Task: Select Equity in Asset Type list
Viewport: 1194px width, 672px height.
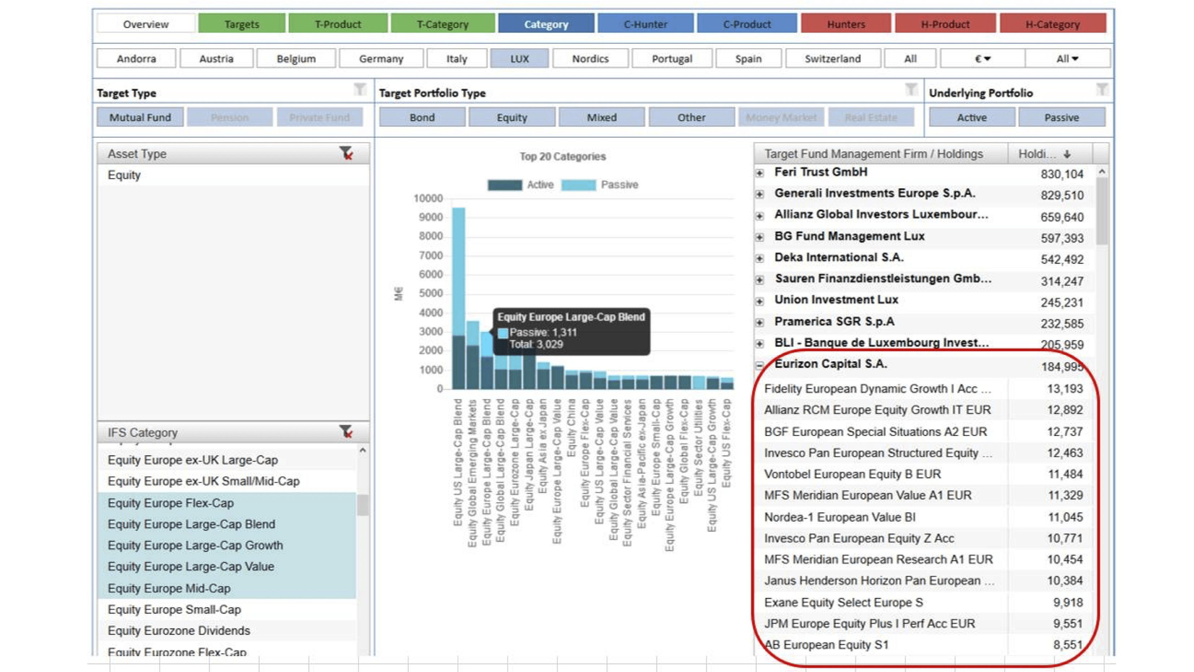Action: [234, 175]
